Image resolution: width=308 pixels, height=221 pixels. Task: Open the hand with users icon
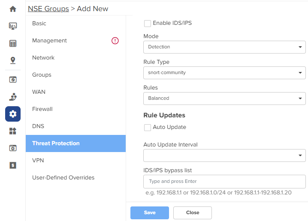[13, 97]
